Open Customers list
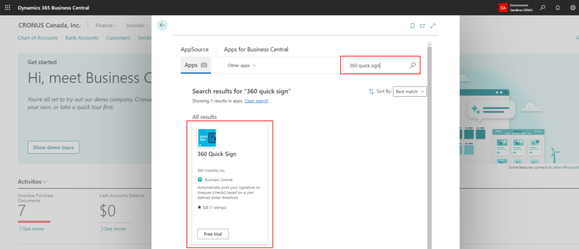The width and height of the screenshot is (579, 249). 118,38
